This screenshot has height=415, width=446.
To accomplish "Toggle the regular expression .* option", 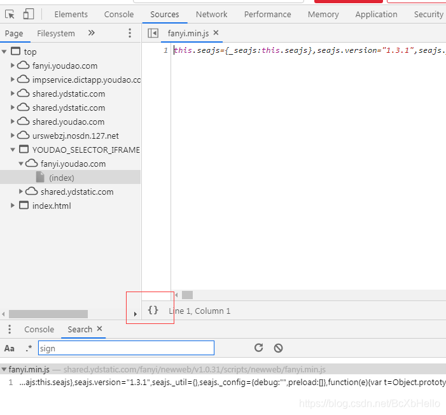I will pyautogui.click(x=29, y=348).
